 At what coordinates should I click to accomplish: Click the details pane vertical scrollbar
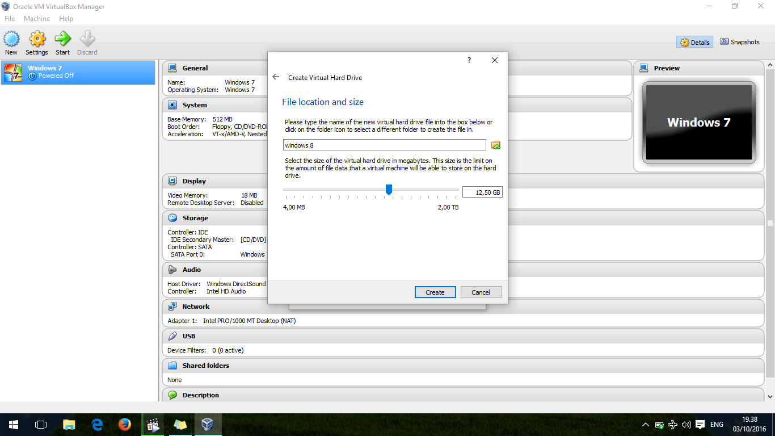[x=770, y=223]
